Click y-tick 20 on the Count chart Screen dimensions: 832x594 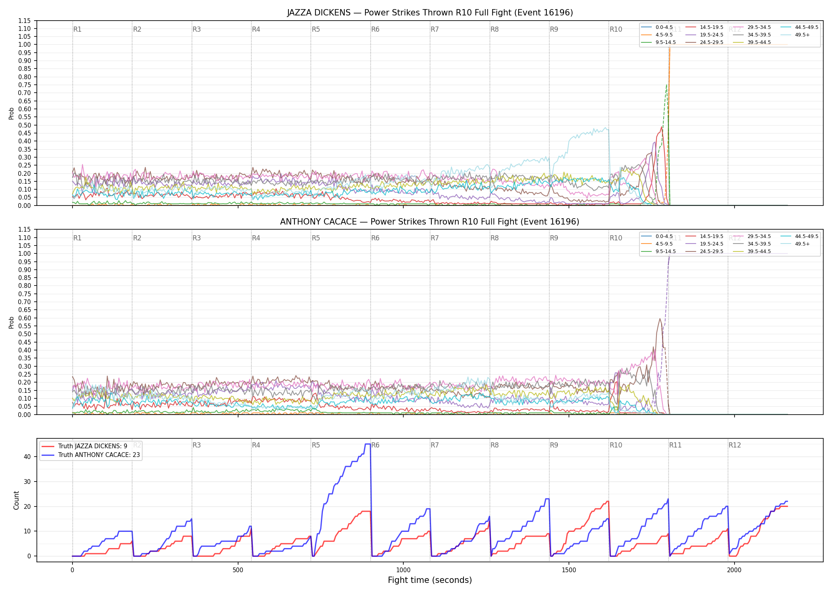(27, 506)
